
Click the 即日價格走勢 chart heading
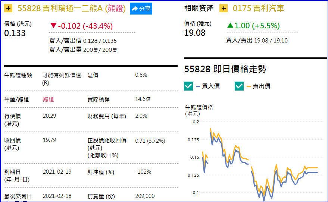[225, 69]
